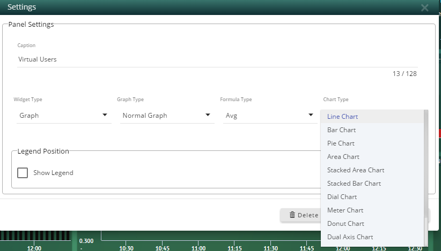This screenshot has width=441, height=251.
Task: Select Line Chart from the list
Action: (372, 116)
